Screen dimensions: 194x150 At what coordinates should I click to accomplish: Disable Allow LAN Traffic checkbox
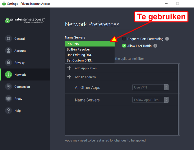124,46
